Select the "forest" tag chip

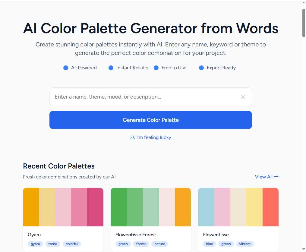coord(141,244)
